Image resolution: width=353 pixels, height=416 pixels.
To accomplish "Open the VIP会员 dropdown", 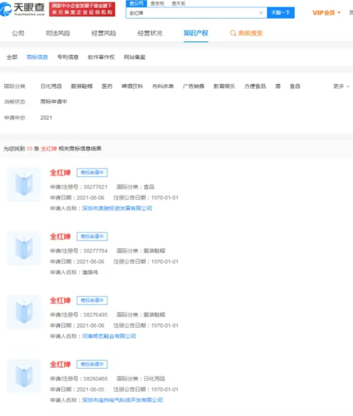I will click(326, 12).
